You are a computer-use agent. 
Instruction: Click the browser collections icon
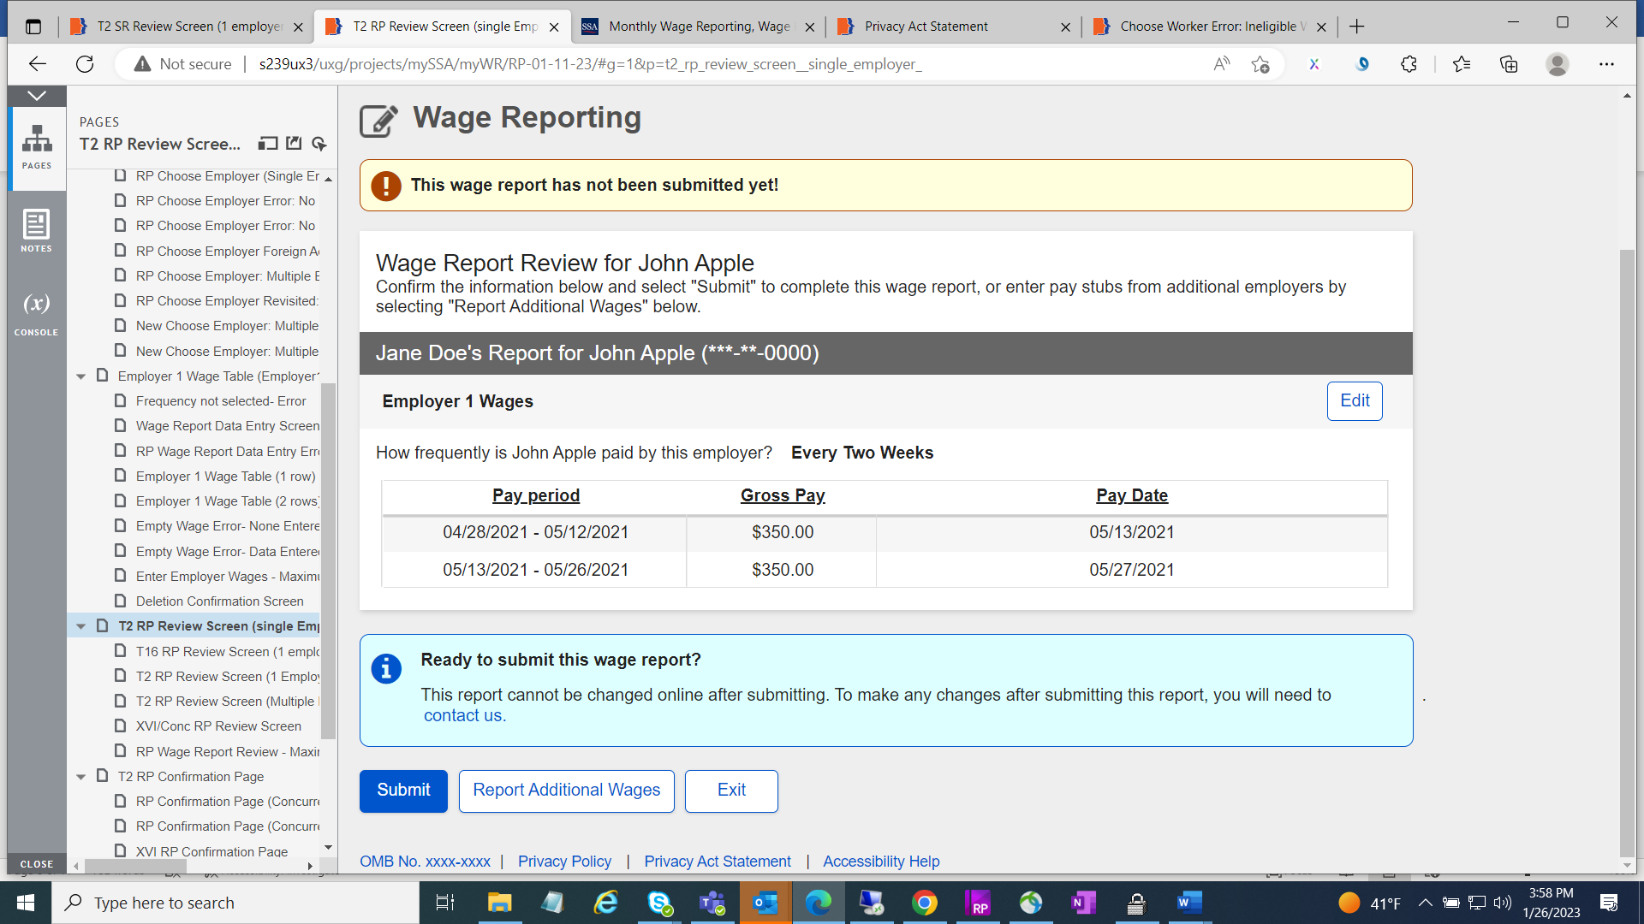point(1509,64)
